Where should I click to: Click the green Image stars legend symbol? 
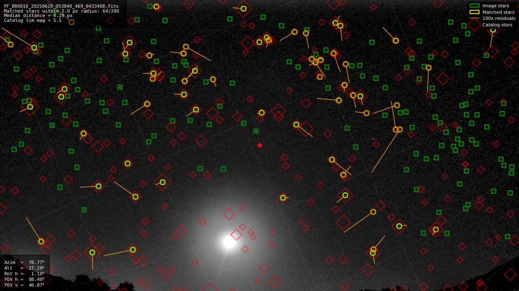[x=474, y=6]
